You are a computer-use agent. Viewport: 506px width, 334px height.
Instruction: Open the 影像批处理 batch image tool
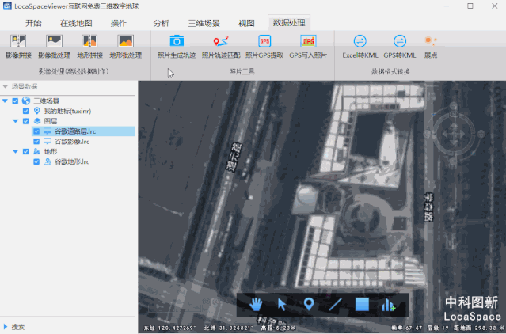pyautogui.click(x=54, y=47)
